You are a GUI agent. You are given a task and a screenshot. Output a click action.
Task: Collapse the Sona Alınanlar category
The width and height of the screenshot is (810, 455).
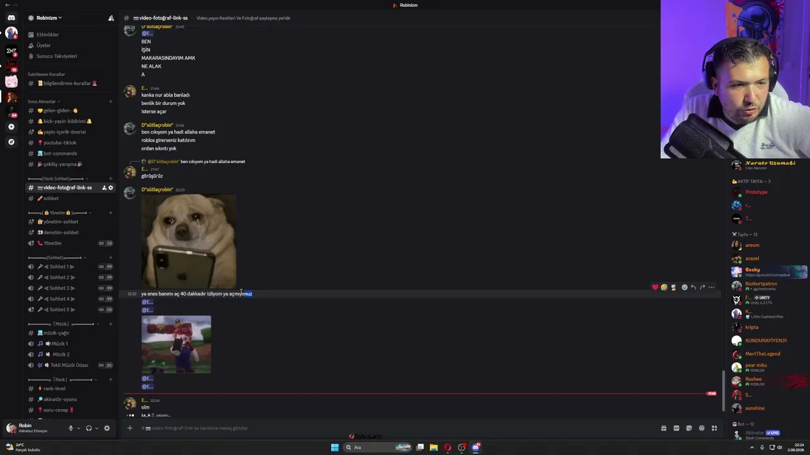pyautogui.click(x=43, y=102)
